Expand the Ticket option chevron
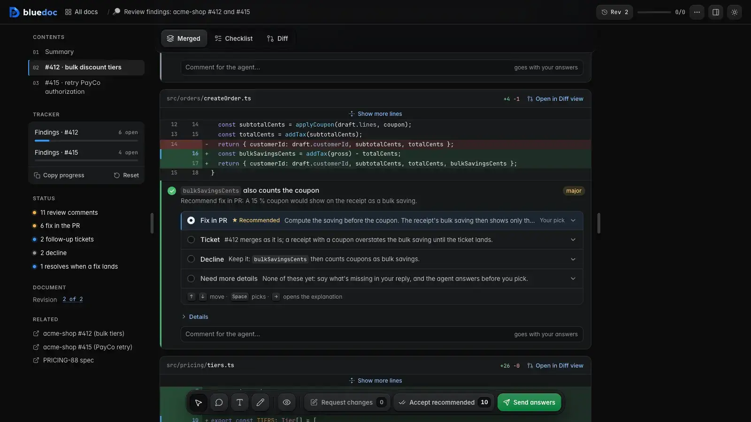 point(573,240)
